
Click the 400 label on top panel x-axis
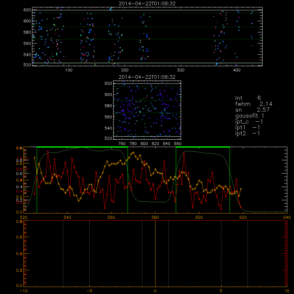(237, 70)
